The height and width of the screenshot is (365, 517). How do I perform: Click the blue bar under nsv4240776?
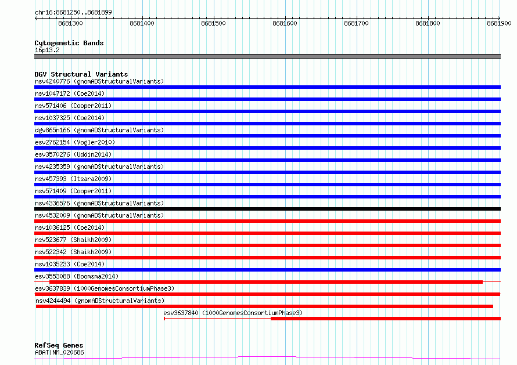(x=267, y=87)
